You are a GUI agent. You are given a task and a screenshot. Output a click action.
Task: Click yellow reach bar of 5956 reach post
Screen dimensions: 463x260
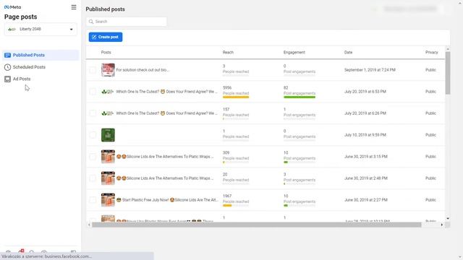pyautogui.click(x=236, y=97)
